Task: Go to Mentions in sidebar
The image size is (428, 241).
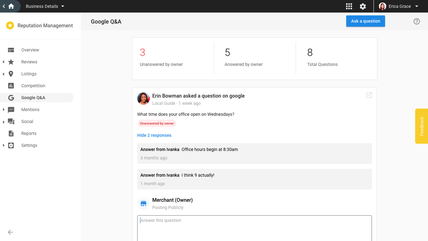Action: (x=30, y=110)
